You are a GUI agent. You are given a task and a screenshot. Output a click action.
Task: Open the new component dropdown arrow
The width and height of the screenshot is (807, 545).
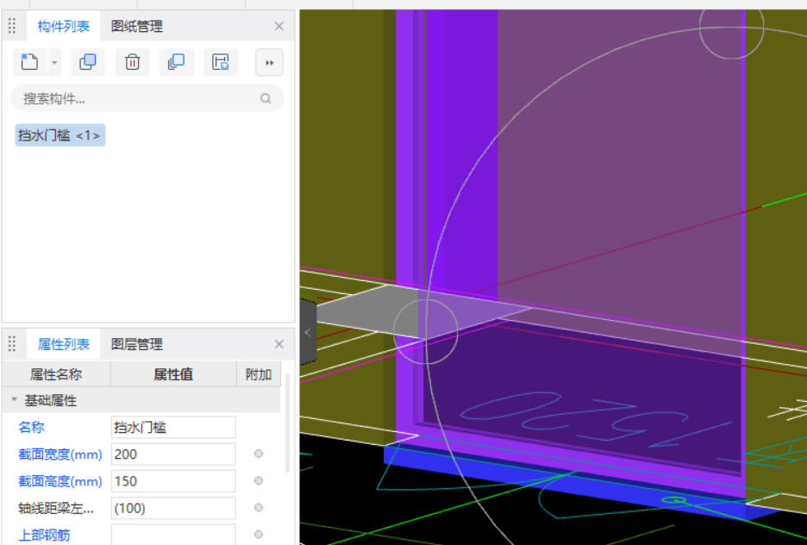pyautogui.click(x=54, y=63)
